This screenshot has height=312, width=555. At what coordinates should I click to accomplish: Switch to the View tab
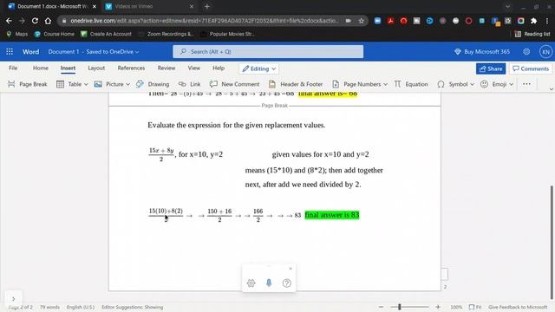[194, 68]
